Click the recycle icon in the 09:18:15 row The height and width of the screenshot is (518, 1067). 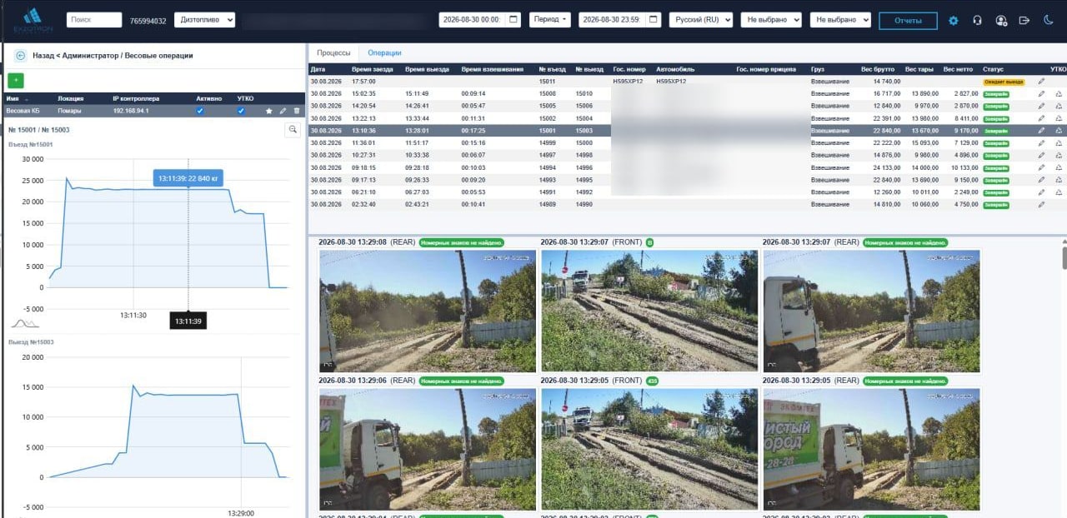1059,167
